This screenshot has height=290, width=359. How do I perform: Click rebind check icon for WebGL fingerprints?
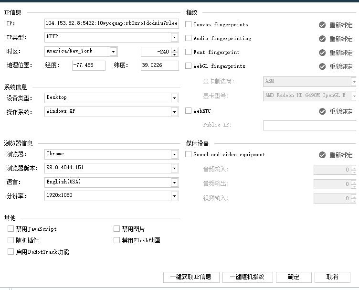[x=322, y=66]
